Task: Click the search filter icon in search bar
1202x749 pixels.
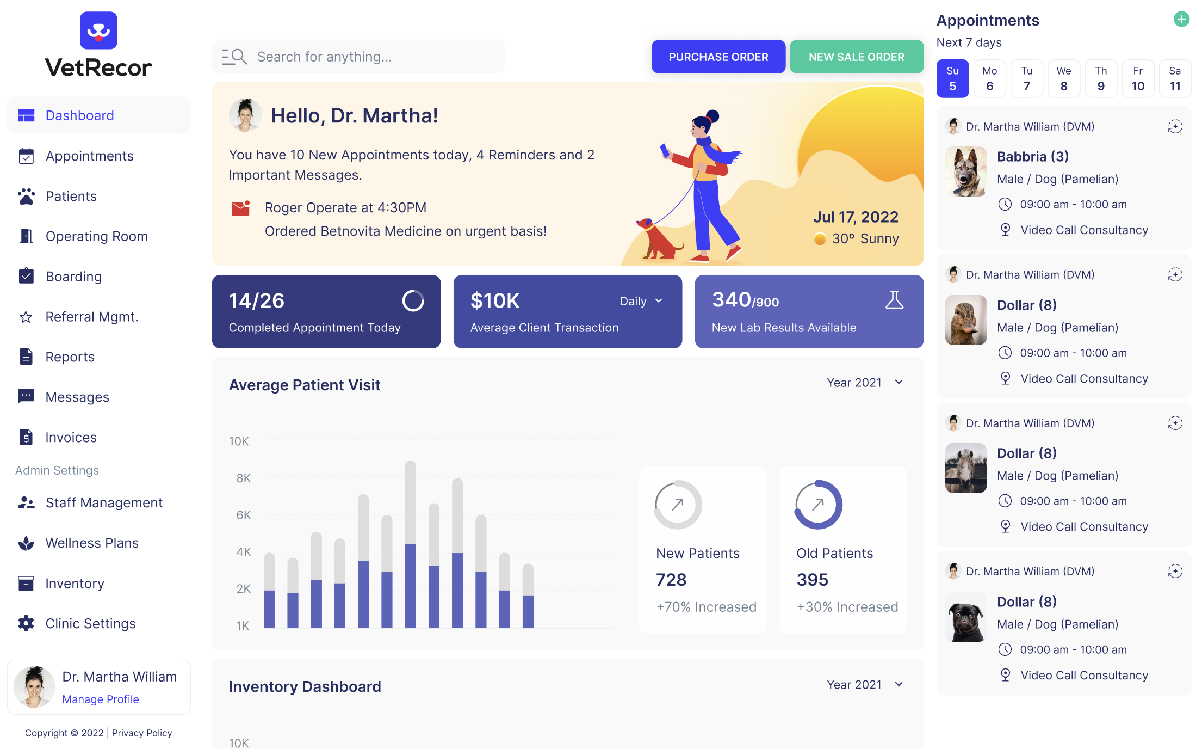Action: point(234,57)
